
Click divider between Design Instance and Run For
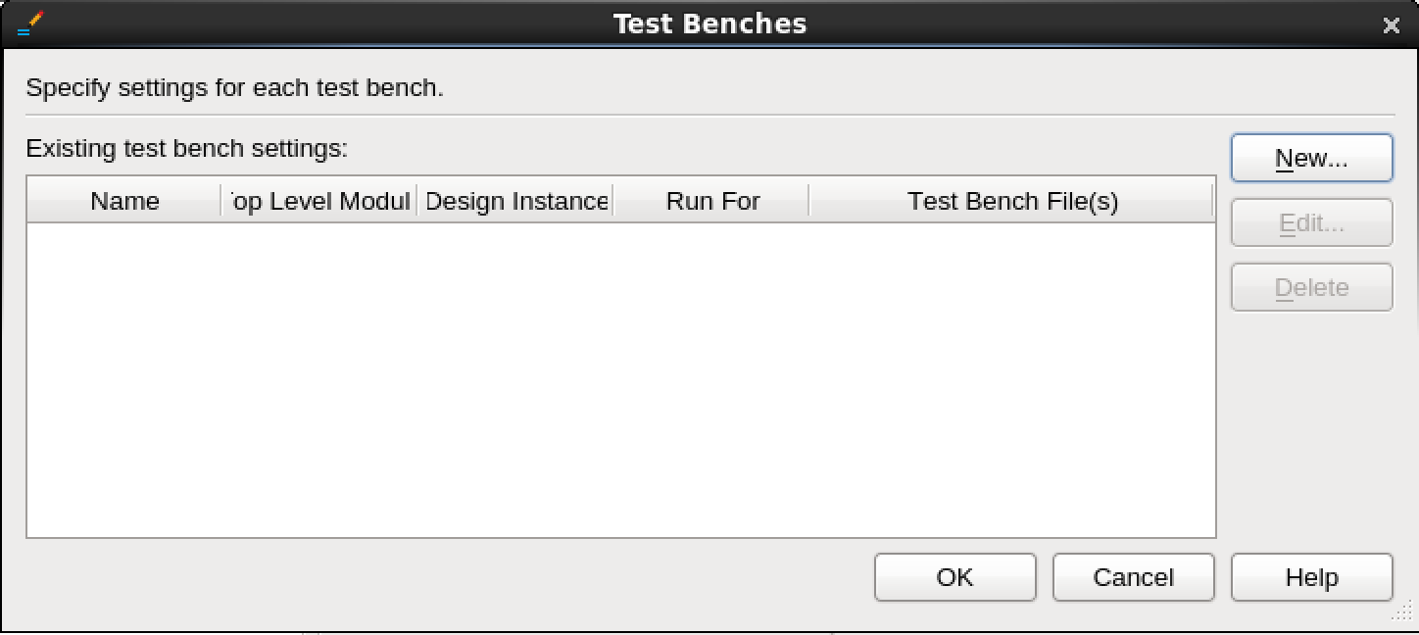point(613,201)
